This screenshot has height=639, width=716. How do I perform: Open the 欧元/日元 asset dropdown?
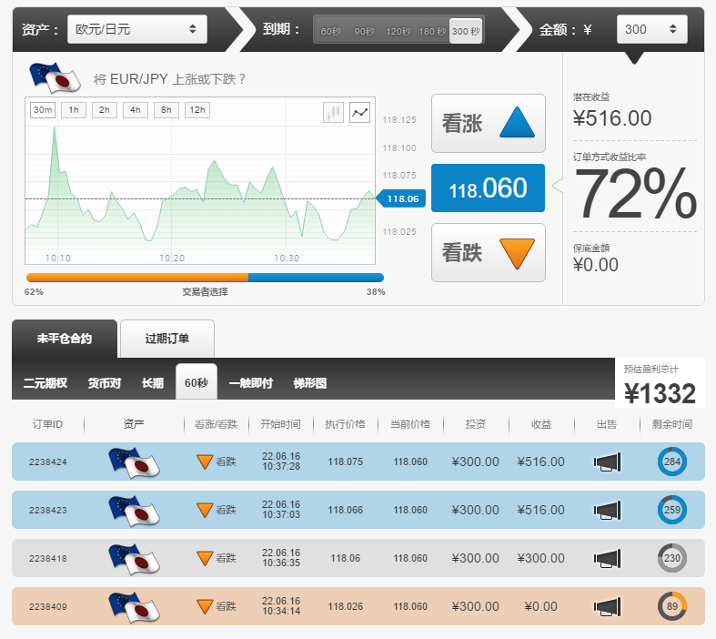[x=137, y=29]
